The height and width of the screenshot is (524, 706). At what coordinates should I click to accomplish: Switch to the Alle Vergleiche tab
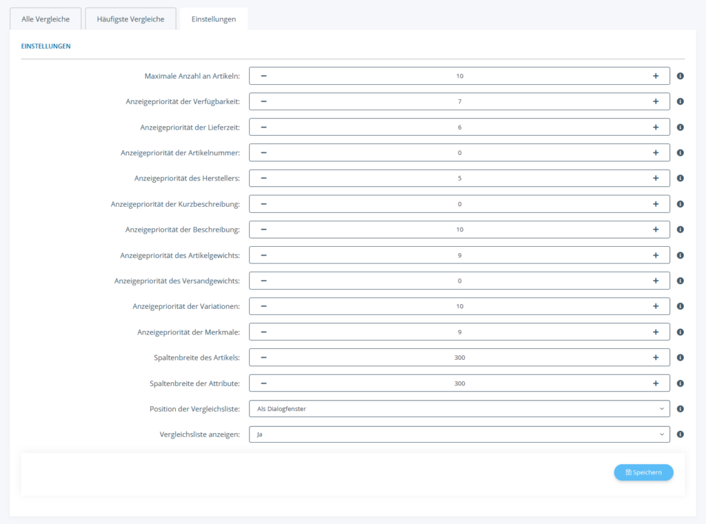coord(46,19)
